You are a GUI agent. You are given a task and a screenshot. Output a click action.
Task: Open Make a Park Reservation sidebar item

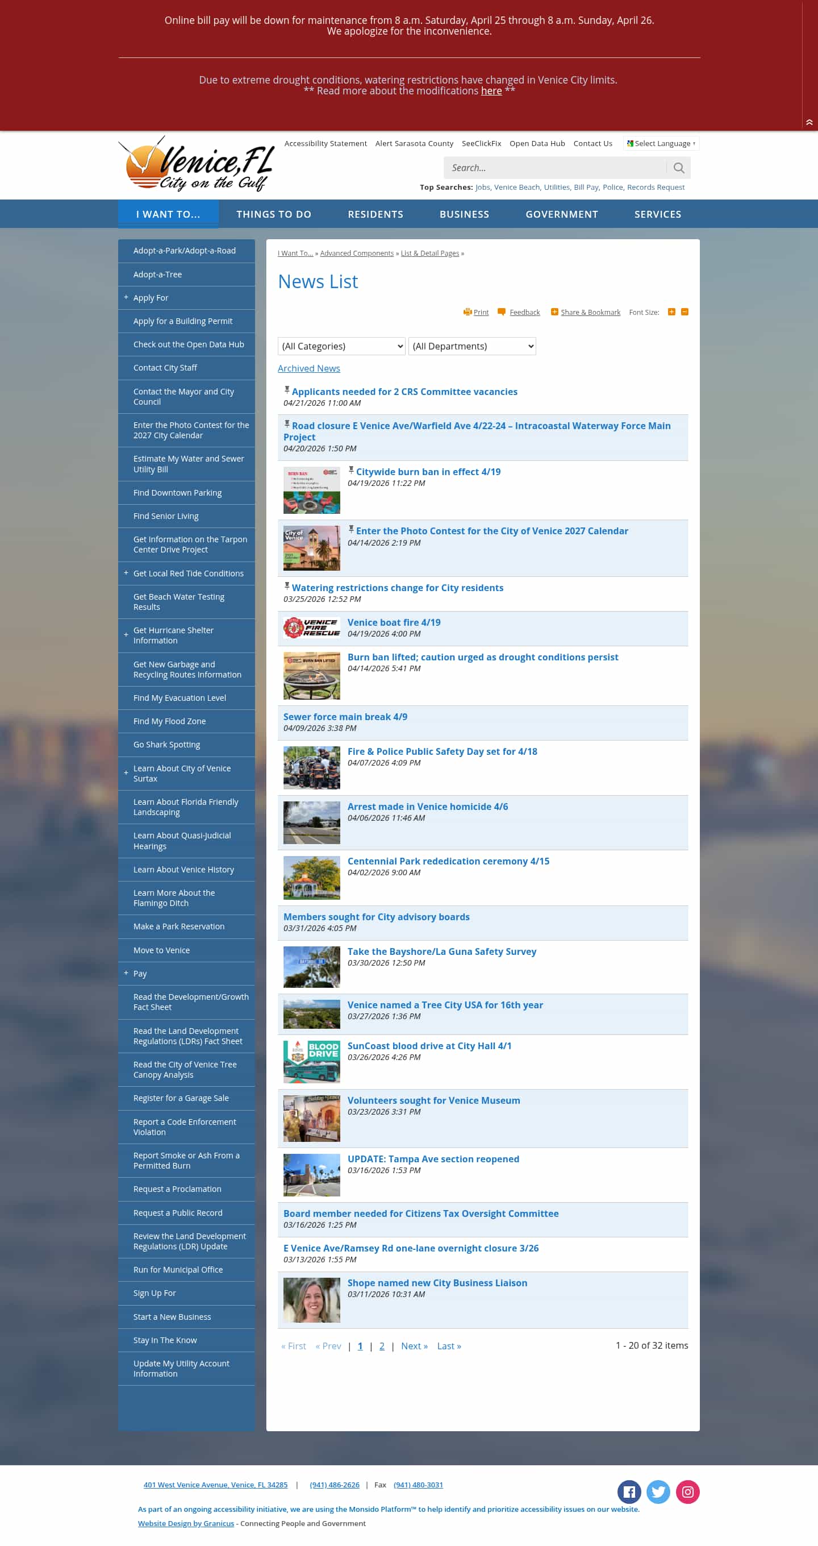click(186, 926)
